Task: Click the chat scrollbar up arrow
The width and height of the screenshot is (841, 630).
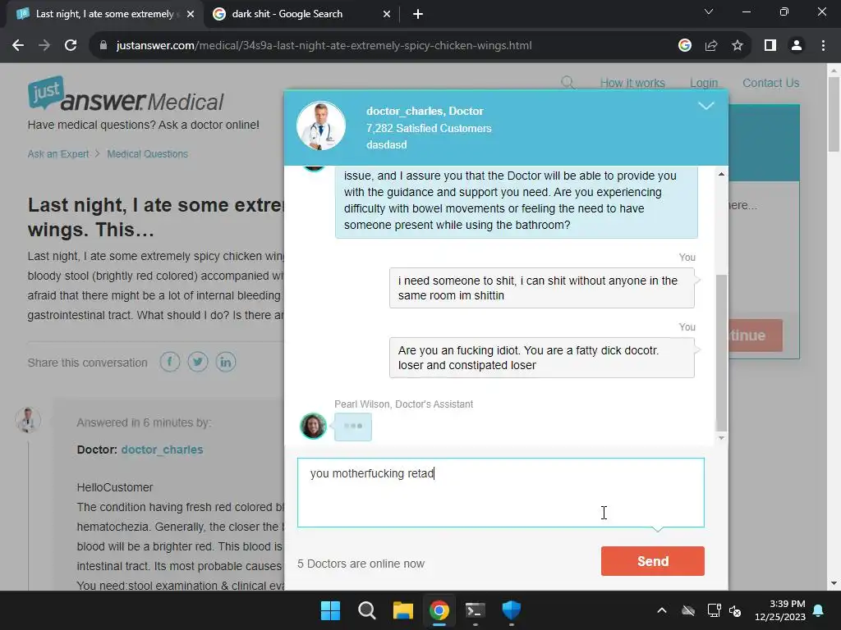Action: pos(721,174)
